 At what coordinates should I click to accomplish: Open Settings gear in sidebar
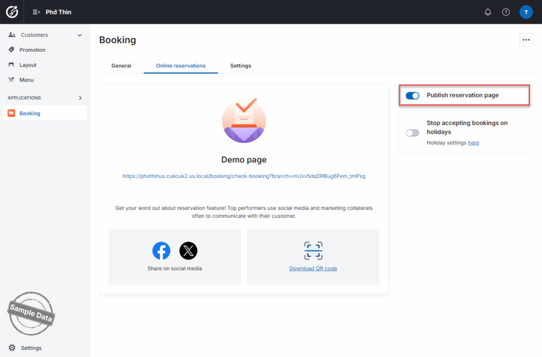point(12,348)
